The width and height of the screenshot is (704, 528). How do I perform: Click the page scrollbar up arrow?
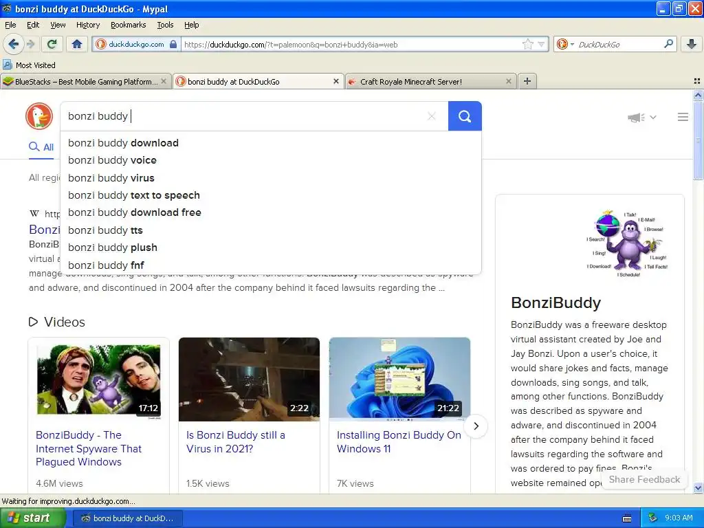pyautogui.click(x=698, y=95)
